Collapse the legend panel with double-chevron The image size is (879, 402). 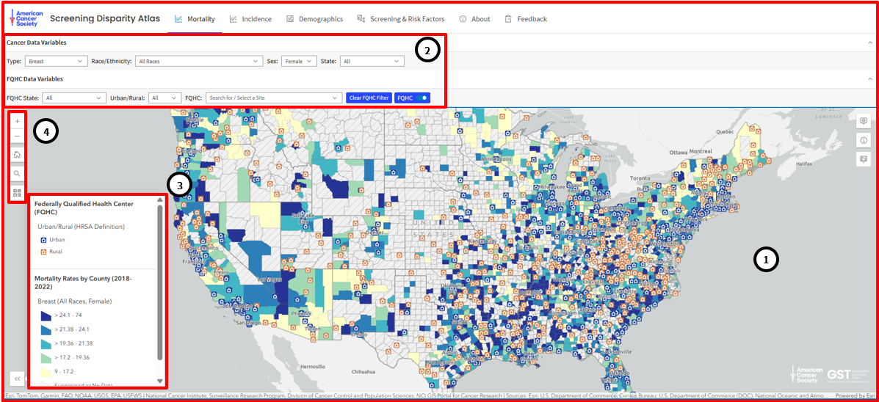(x=18, y=379)
